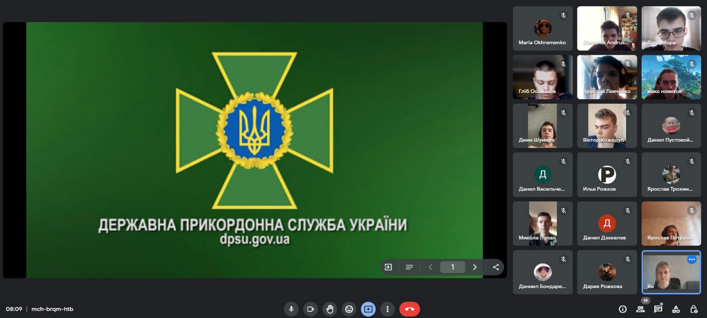Go to the previous slide
The image size is (707, 318).
(430, 267)
